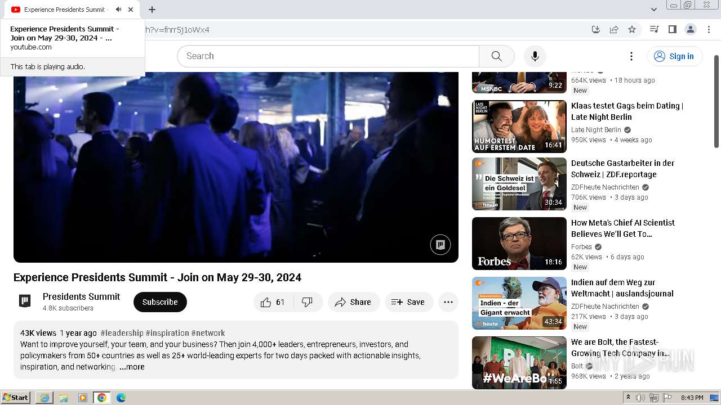Like this video
This screenshot has width=721, height=405.
click(x=273, y=302)
